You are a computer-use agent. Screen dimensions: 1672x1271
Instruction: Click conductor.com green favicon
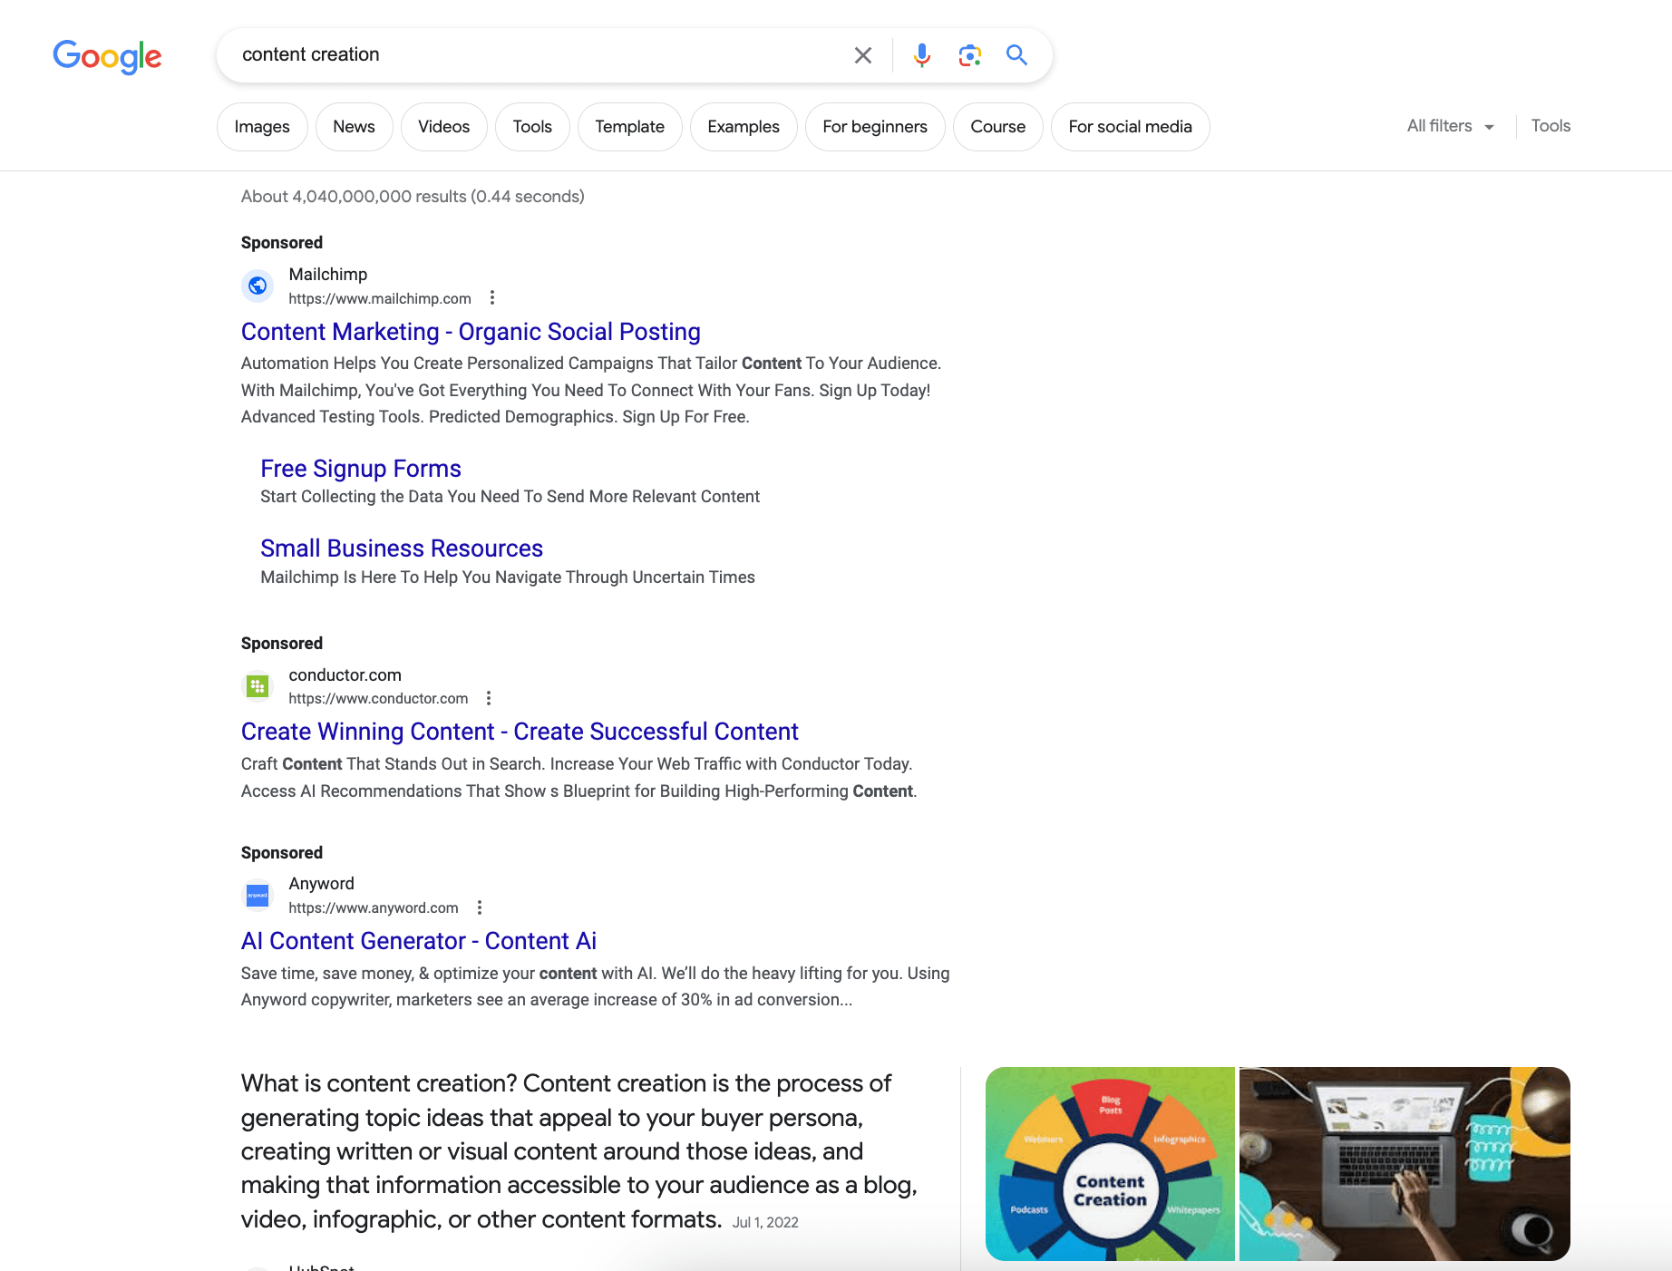tap(258, 686)
